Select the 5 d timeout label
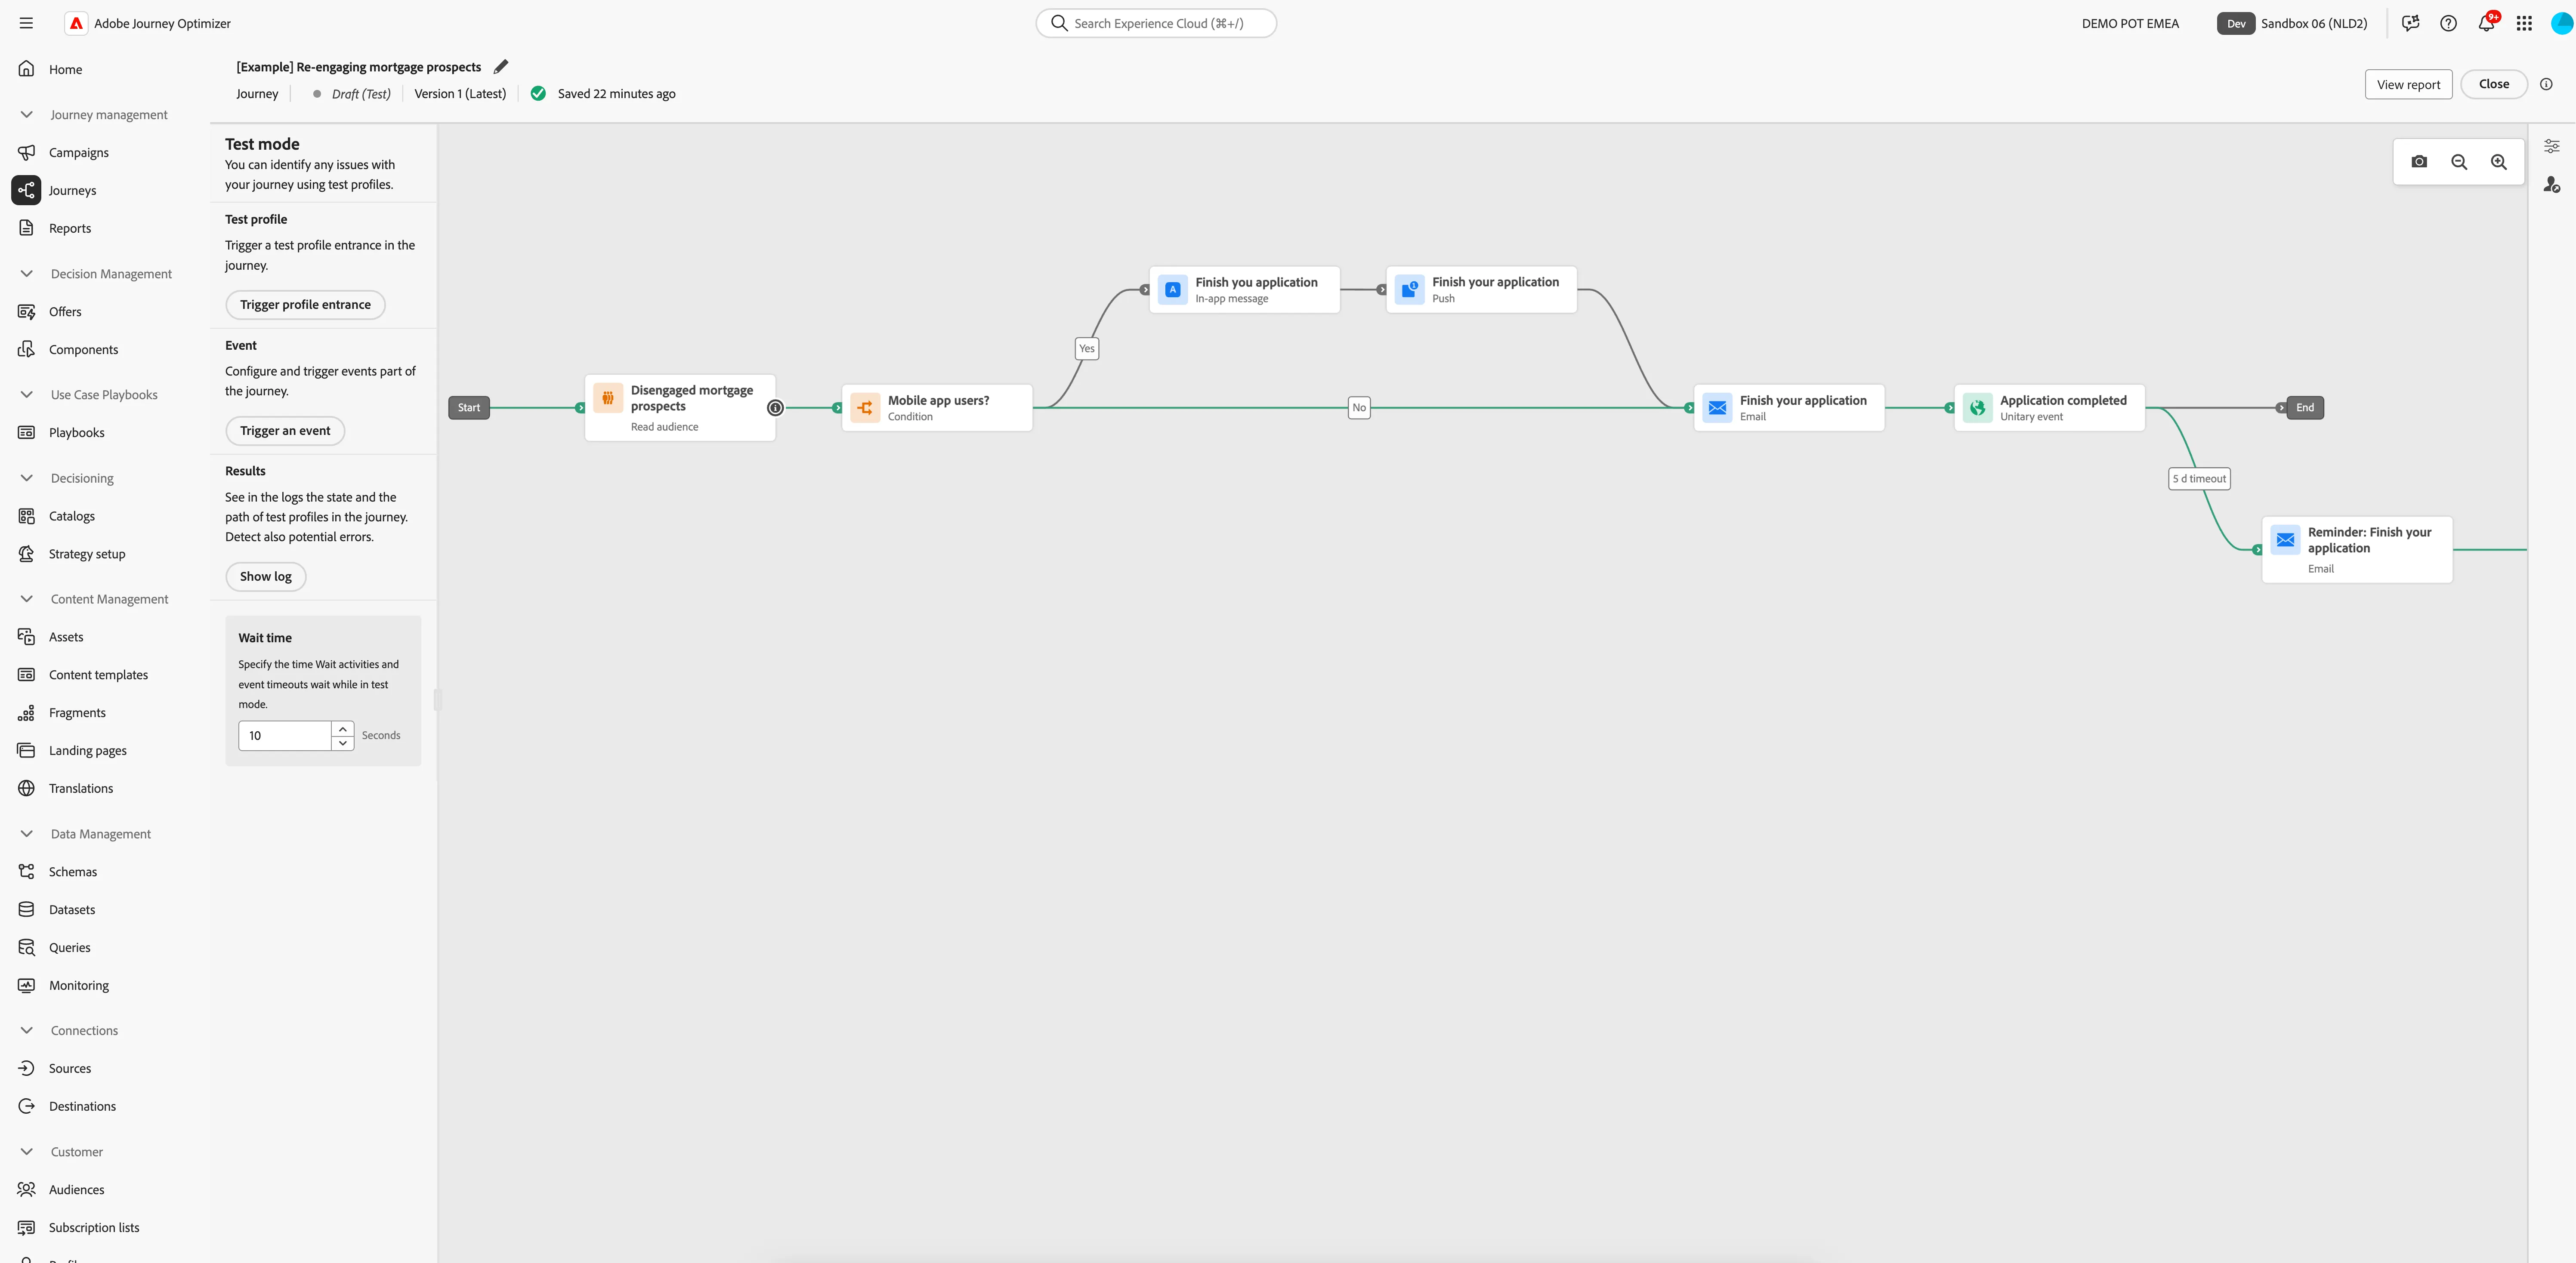 point(2199,479)
